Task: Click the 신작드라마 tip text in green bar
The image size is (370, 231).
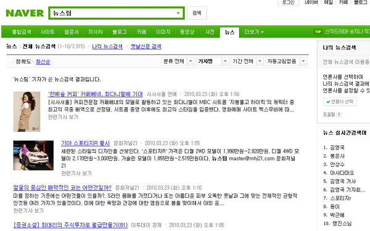Action: pos(347,31)
